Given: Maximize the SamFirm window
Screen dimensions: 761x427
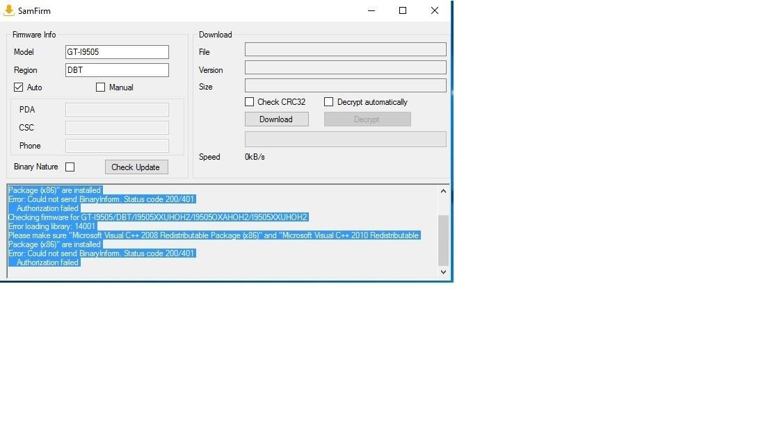Looking at the screenshot, I should (403, 10).
